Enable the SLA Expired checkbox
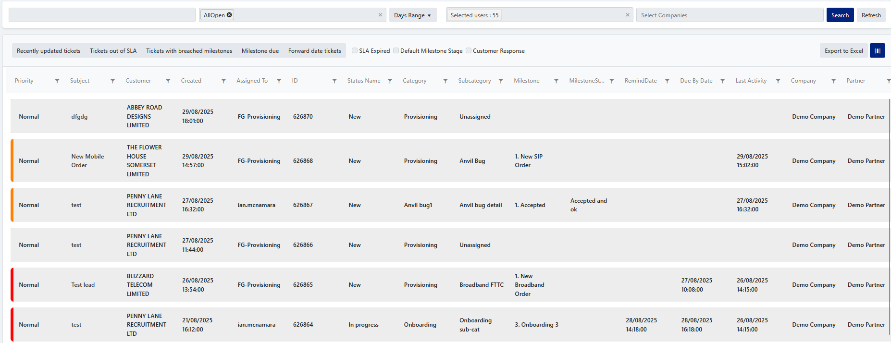 pyautogui.click(x=355, y=50)
